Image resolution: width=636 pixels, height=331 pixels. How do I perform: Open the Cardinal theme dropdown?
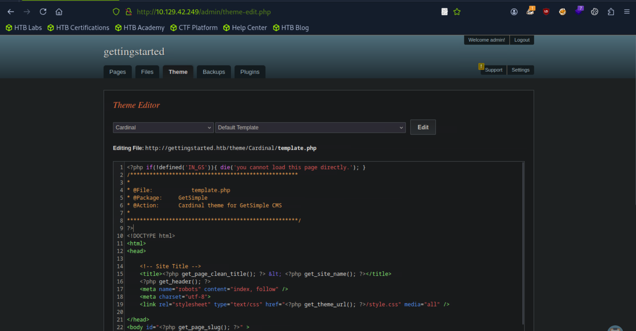point(163,127)
